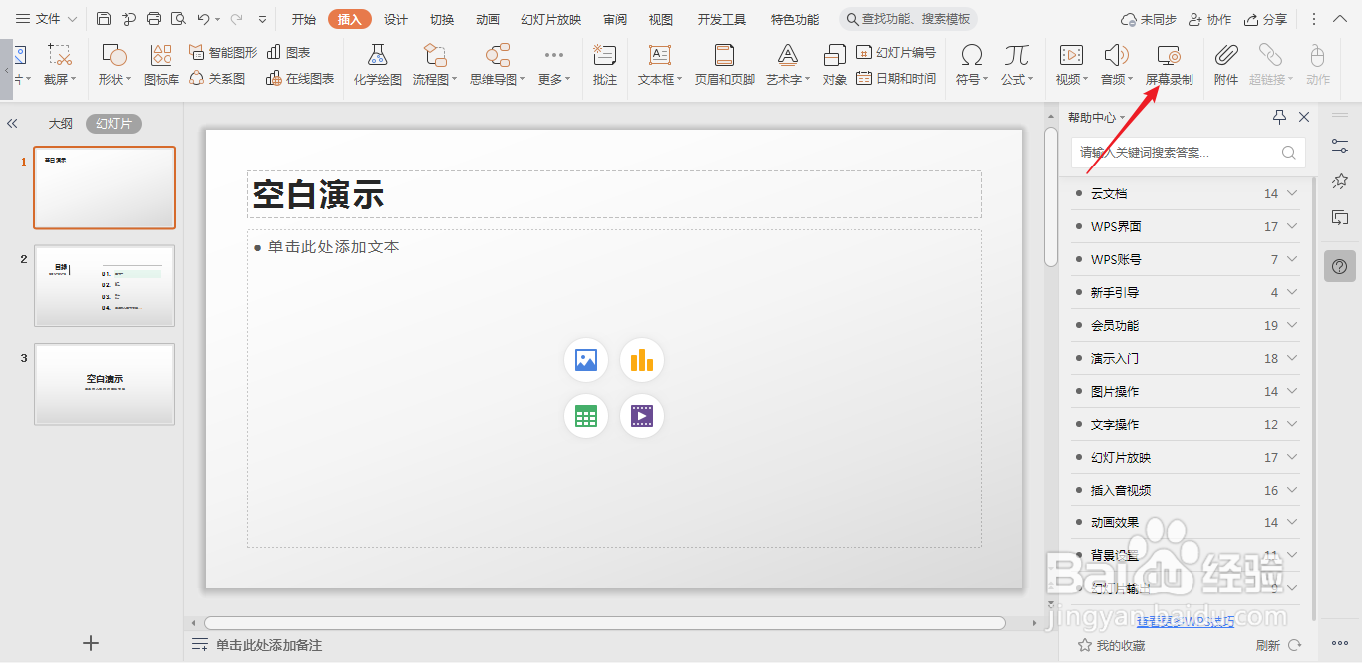Insert a 批注 comment
The width and height of the screenshot is (1362, 663).
(x=604, y=65)
